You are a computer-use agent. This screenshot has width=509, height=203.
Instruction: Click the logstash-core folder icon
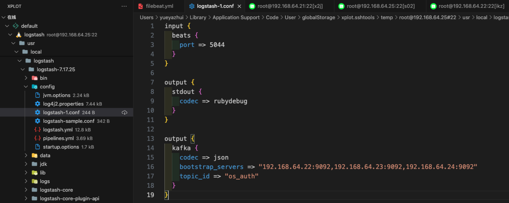(x=34, y=190)
